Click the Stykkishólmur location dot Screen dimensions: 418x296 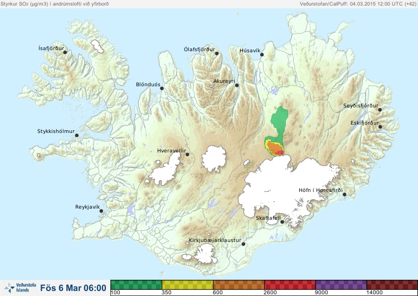tap(77, 136)
